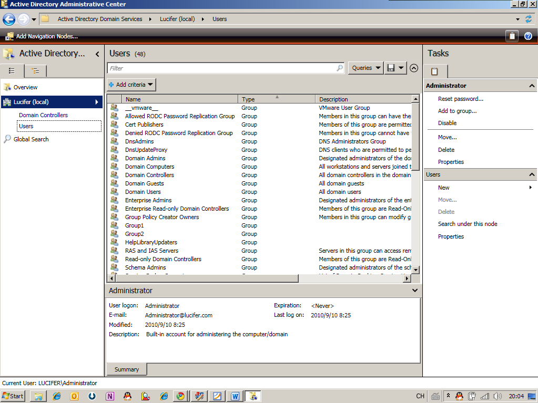Open Microsoft Word from the taskbar
This screenshot has height=403, width=538.
235,396
